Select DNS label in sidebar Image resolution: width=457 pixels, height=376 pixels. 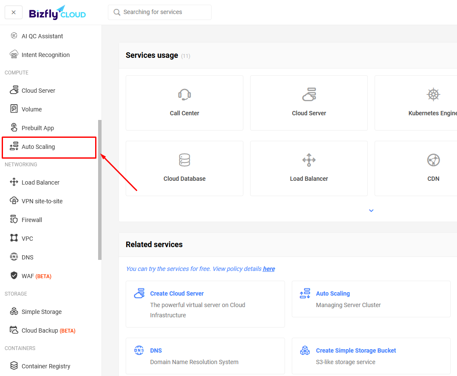(x=28, y=257)
